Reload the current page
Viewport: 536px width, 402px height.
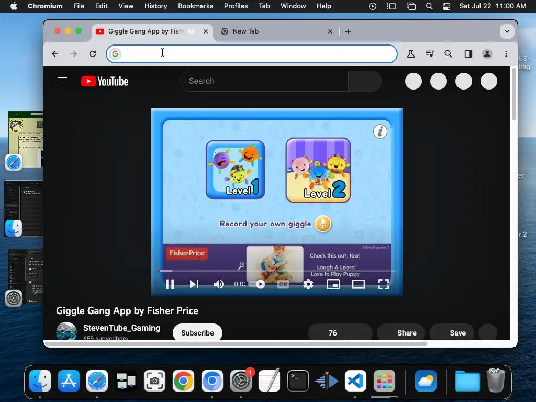click(x=93, y=54)
